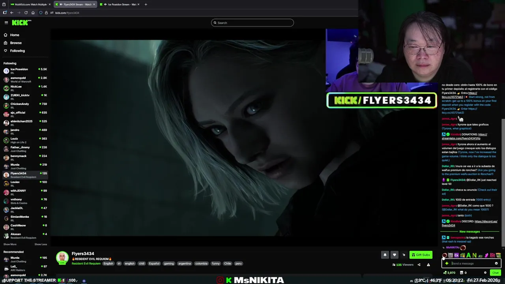Open Browse in sidebar

[16, 43]
